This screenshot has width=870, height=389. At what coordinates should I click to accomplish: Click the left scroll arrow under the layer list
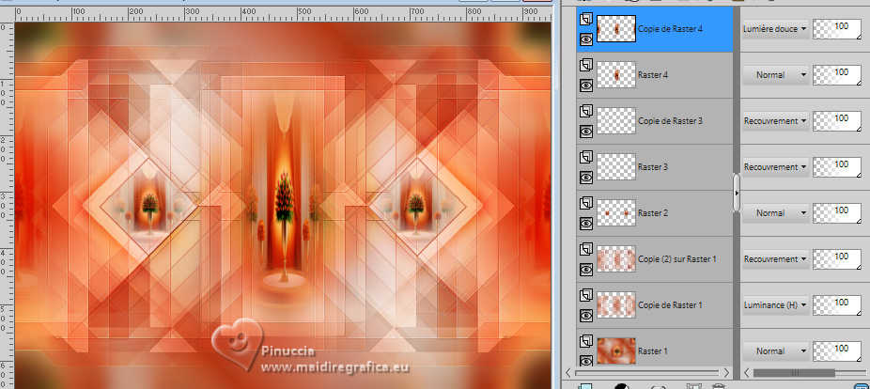pyautogui.click(x=568, y=373)
